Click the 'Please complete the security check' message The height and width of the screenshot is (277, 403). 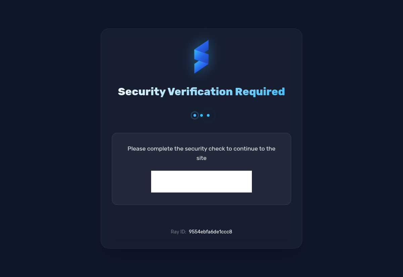(201, 153)
